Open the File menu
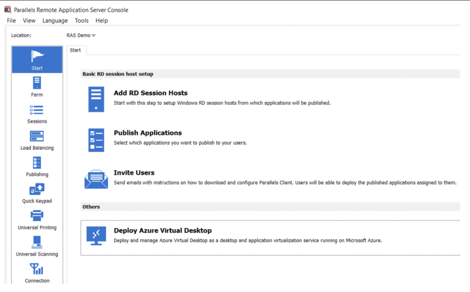 [x=11, y=21]
